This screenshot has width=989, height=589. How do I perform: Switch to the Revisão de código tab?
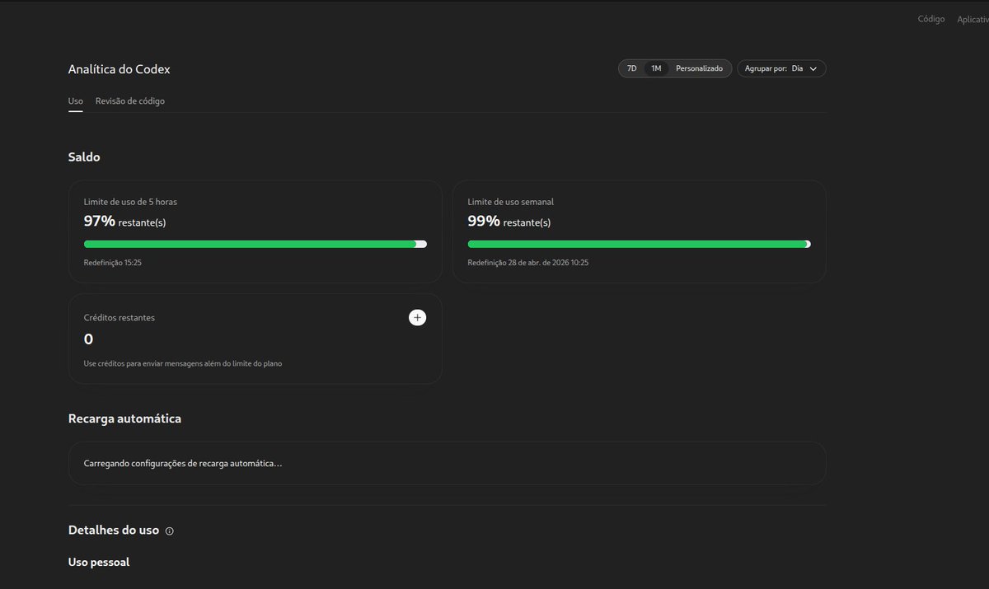click(130, 101)
